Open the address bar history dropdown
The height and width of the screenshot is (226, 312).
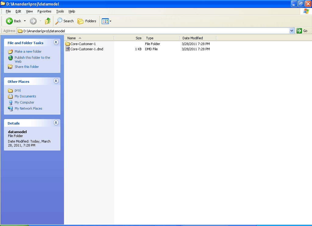coord(292,31)
